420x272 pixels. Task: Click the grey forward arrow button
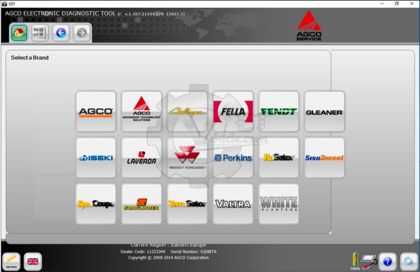[82, 33]
